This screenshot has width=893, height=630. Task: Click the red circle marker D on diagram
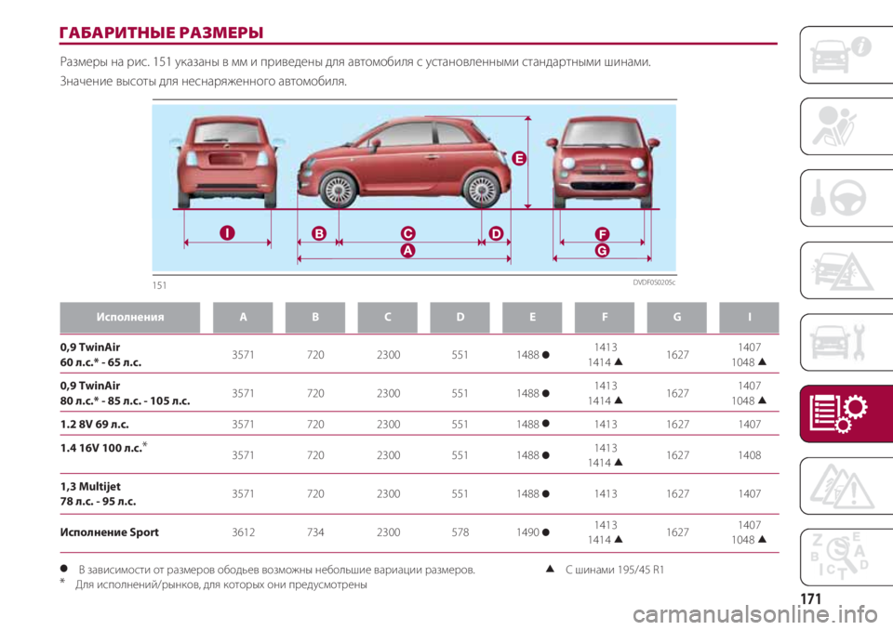pos(496,233)
